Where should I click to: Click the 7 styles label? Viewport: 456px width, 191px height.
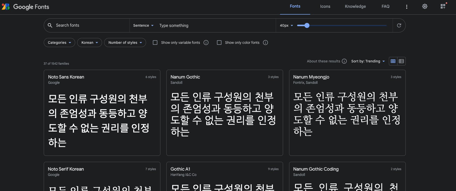pyautogui.click(x=151, y=169)
